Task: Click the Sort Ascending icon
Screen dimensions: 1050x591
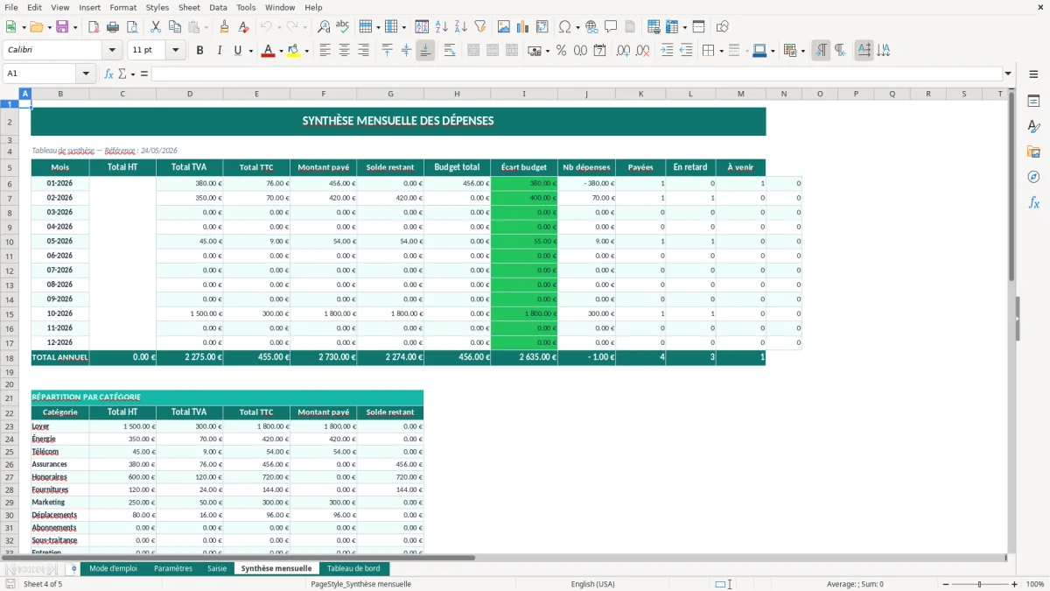Action: (441, 27)
